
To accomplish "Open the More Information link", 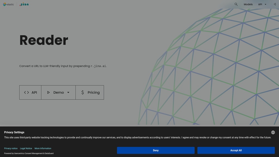I will pyautogui.click(x=43, y=148).
